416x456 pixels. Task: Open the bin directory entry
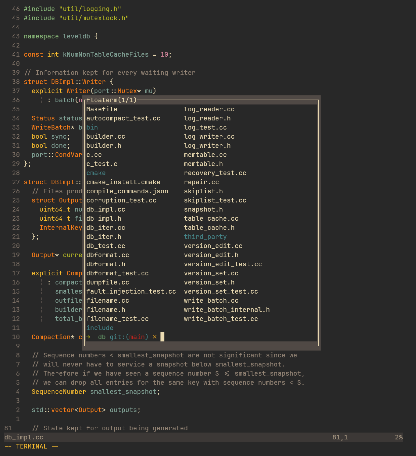[92, 127]
